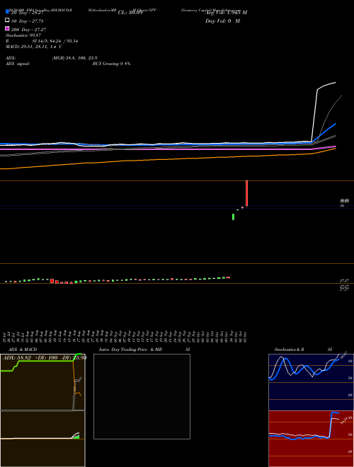The width and height of the screenshot is (354, 467).
Task: Click the green candlestick below the red one
Action: 233,217
